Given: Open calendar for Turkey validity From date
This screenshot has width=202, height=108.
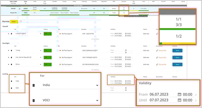Looking at the screenshot, I should [x=126, y=50].
